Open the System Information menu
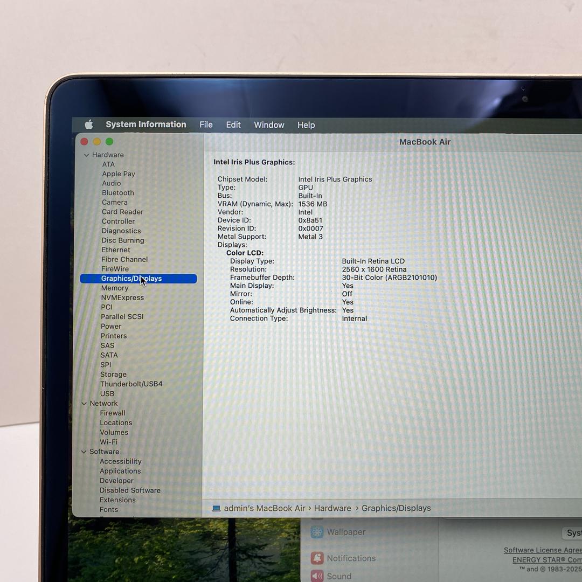The width and height of the screenshot is (582, 582). (x=146, y=124)
